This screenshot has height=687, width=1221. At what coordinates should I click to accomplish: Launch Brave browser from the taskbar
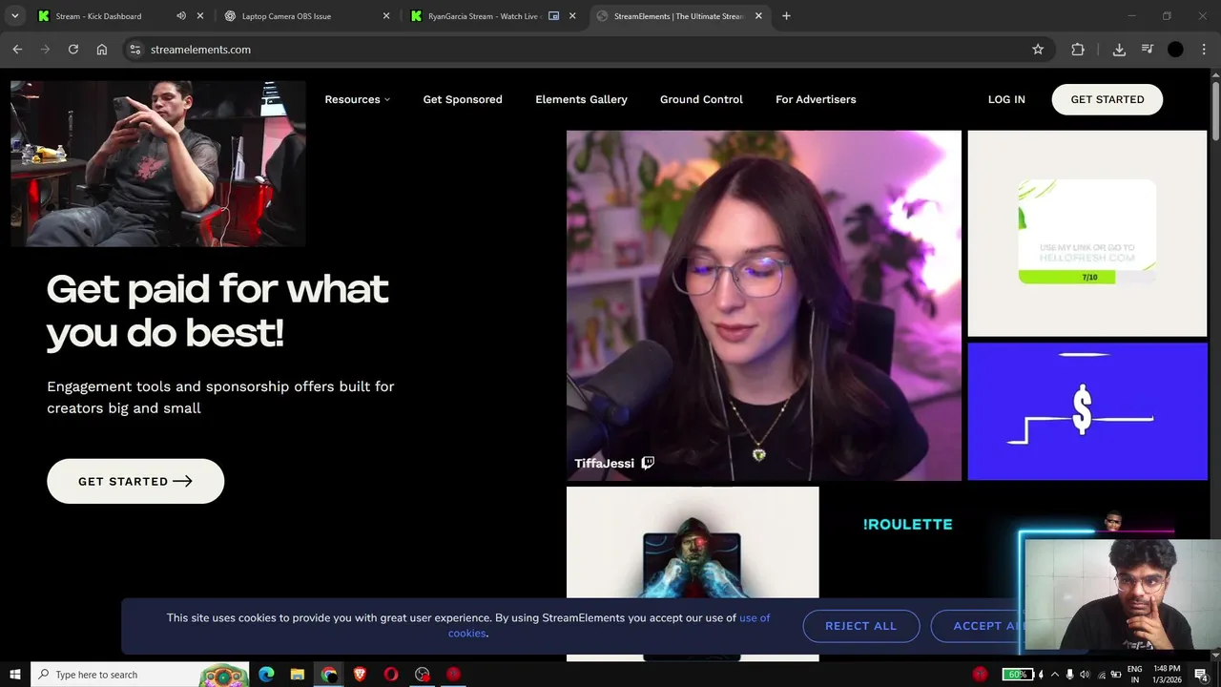[360, 675]
